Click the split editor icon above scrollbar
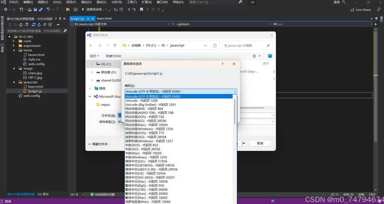 [376, 24]
